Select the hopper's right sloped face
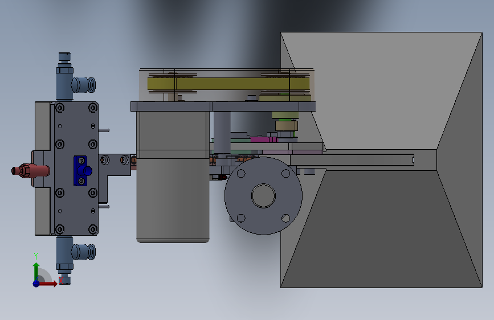The height and width of the screenshot is (320, 494). coord(460,159)
